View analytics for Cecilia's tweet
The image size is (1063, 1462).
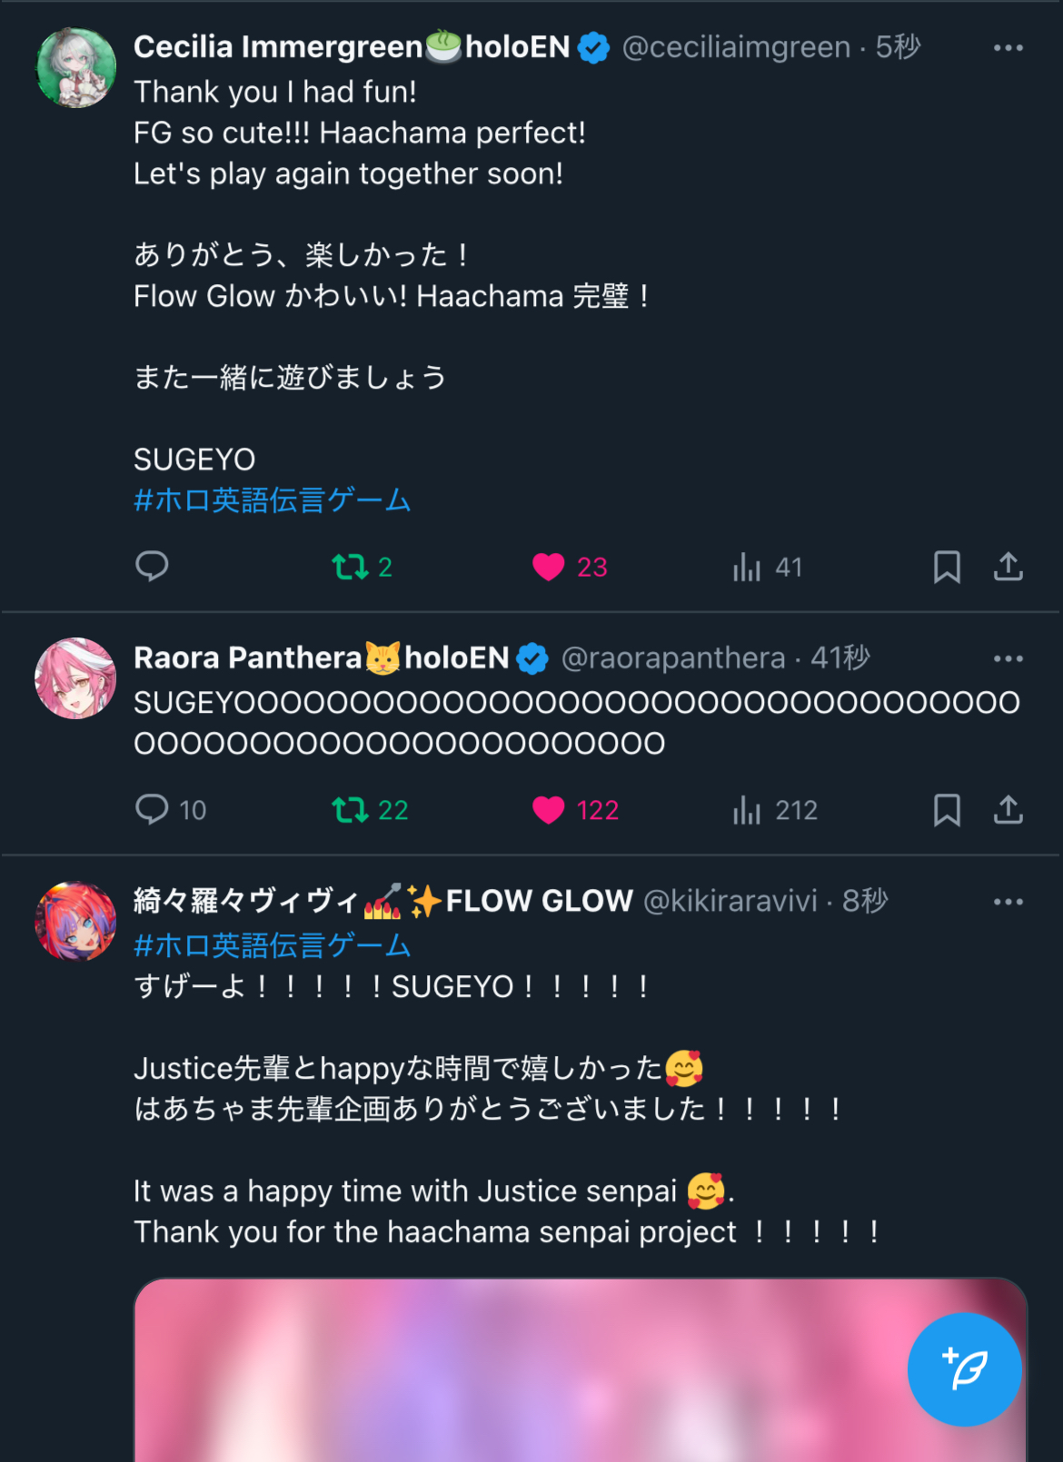[x=768, y=567]
